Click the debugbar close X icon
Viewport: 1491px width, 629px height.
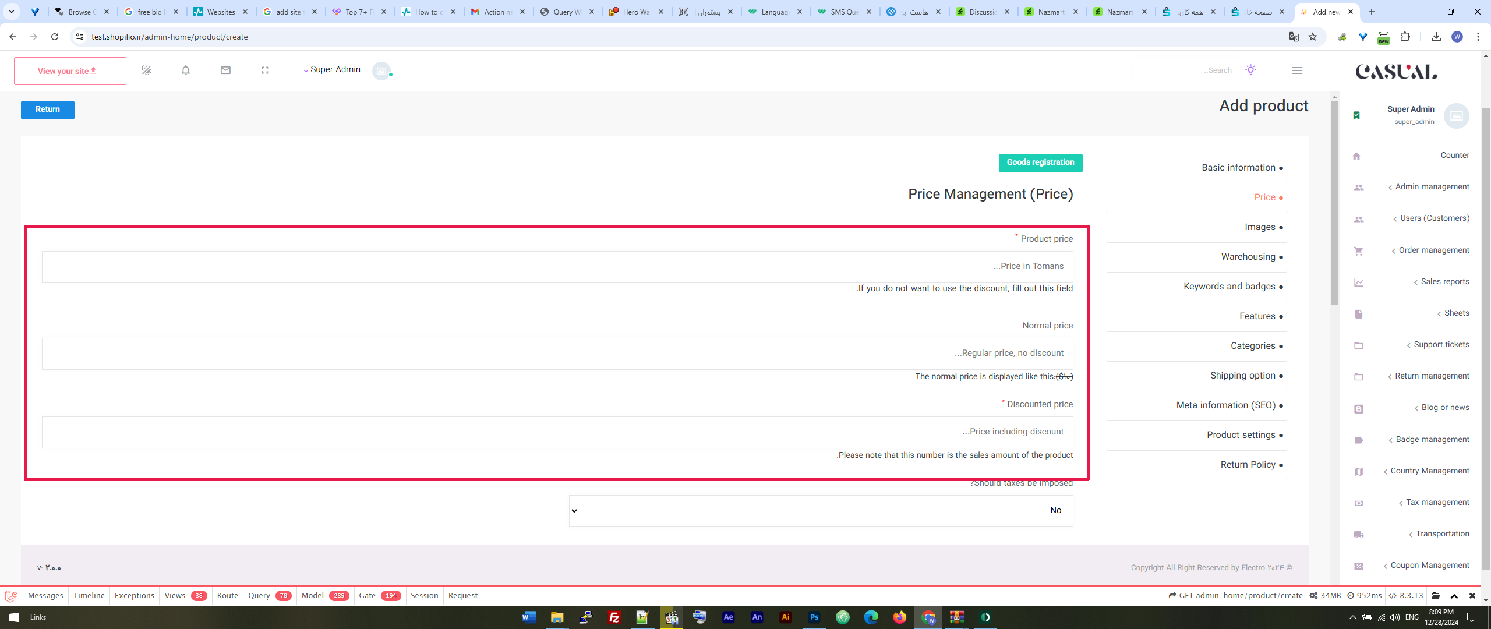tap(1472, 596)
